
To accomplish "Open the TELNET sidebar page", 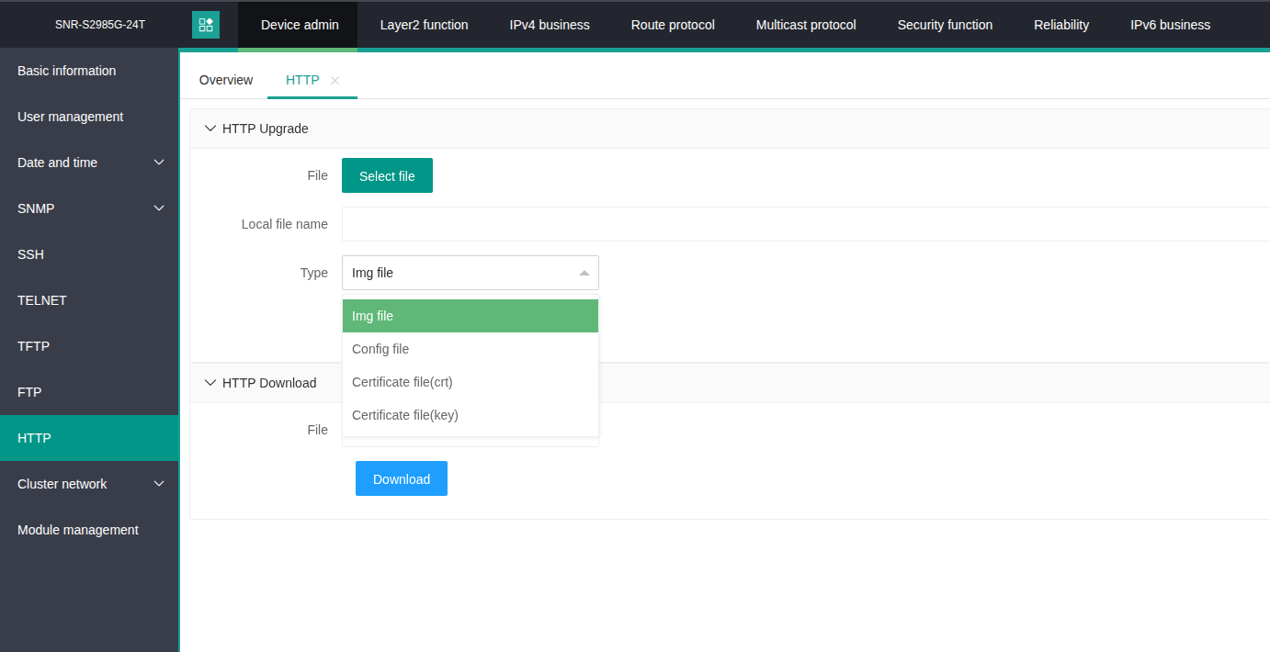I will (89, 300).
